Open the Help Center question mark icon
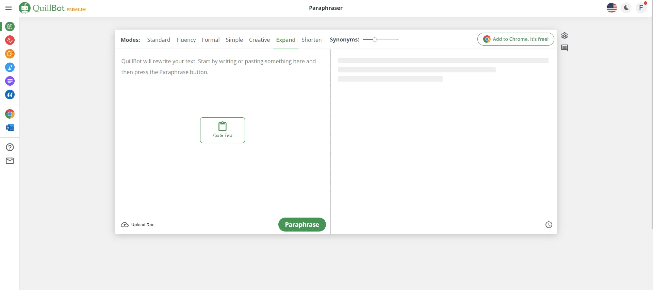The height and width of the screenshot is (290, 653). point(10,147)
